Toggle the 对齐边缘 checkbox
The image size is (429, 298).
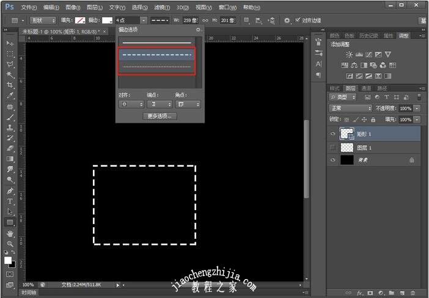coord(298,20)
